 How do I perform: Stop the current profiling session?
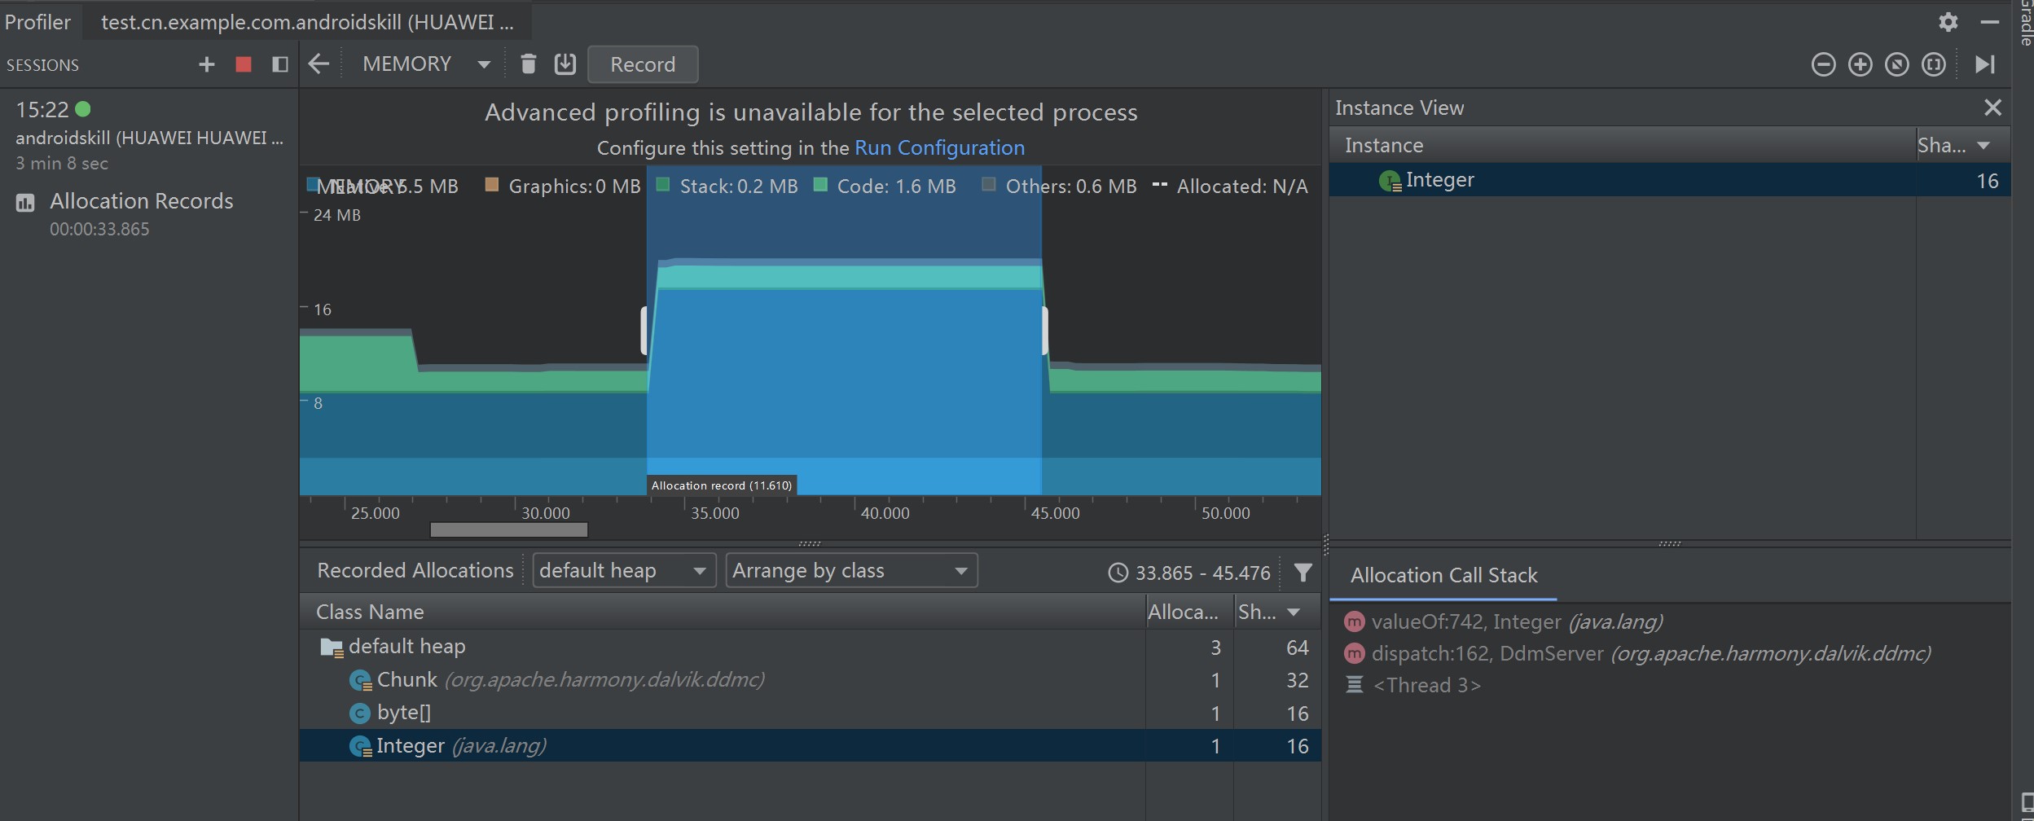click(x=243, y=64)
